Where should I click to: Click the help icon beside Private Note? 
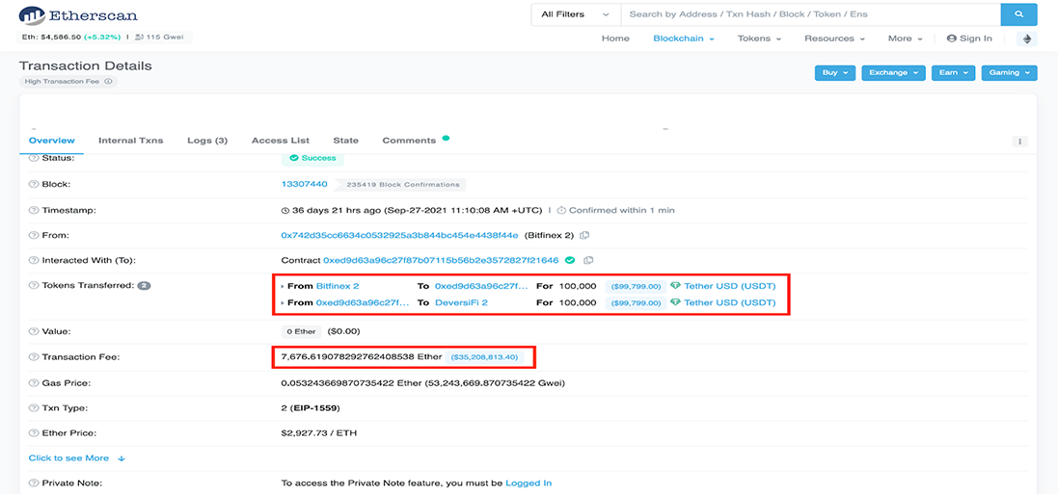pos(33,483)
